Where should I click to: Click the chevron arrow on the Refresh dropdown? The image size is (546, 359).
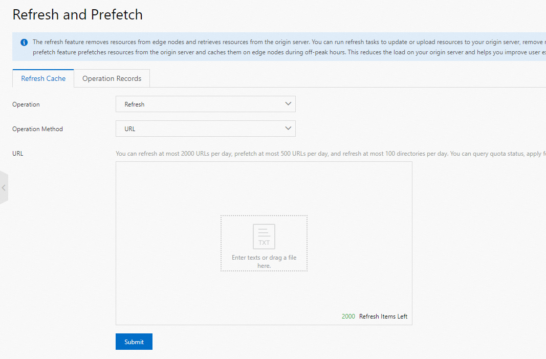(x=288, y=104)
